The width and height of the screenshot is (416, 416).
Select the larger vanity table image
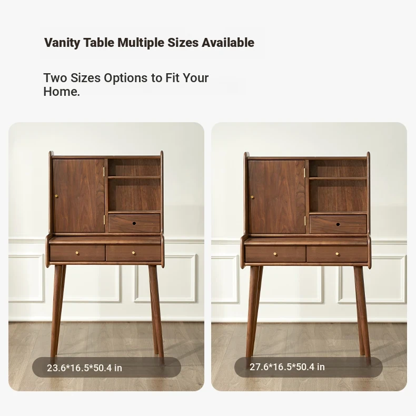pyautogui.click(x=309, y=256)
